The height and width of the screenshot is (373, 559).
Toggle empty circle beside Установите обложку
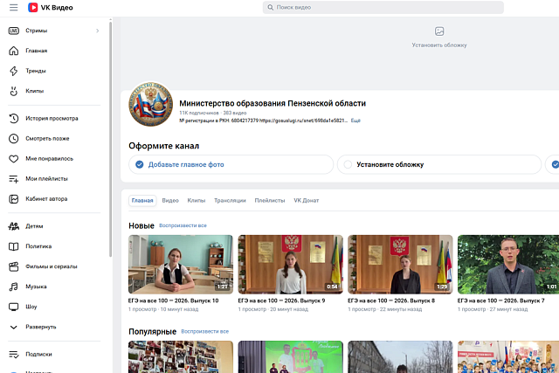point(348,164)
